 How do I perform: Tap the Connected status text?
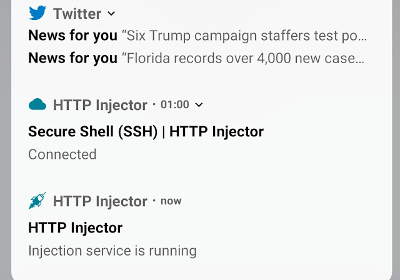click(62, 154)
